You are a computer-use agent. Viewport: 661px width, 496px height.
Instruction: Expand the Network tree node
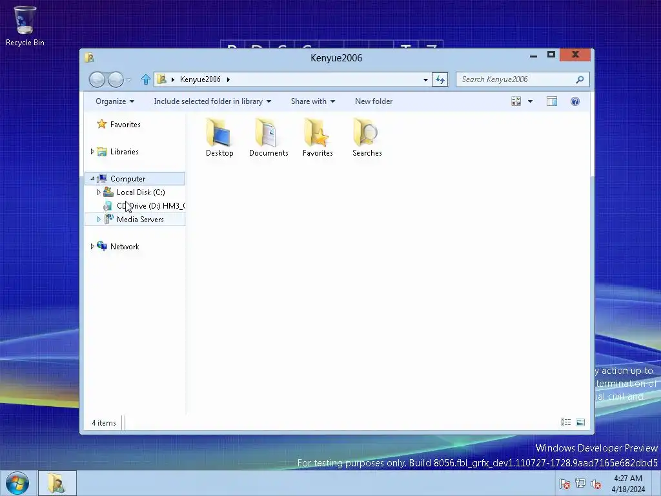(x=92, y=246)
